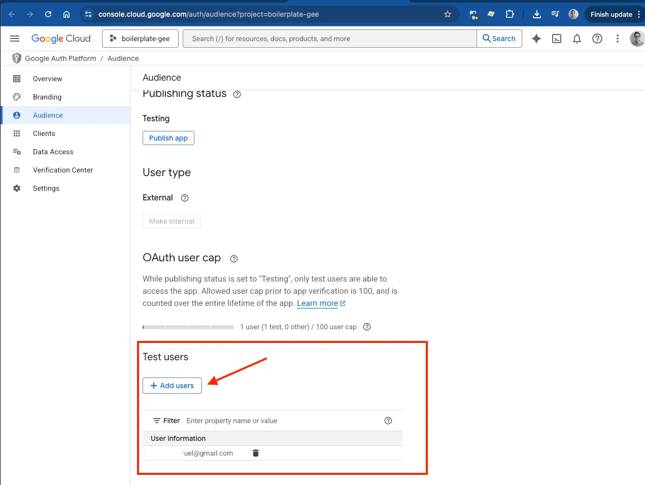Open Verification Center page
645x485 pixels.
63,170
